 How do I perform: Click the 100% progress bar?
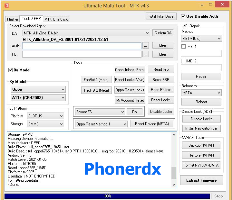tap(107, 196)
